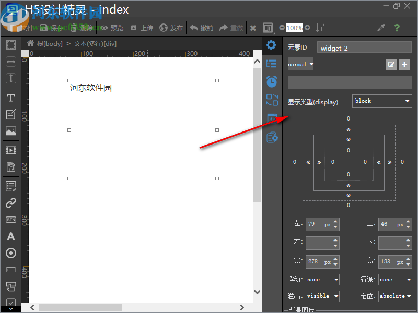This screenshot has height=313, width=418.
Task: Click the zoom in plus button
Action: click(x=307, y=28)
